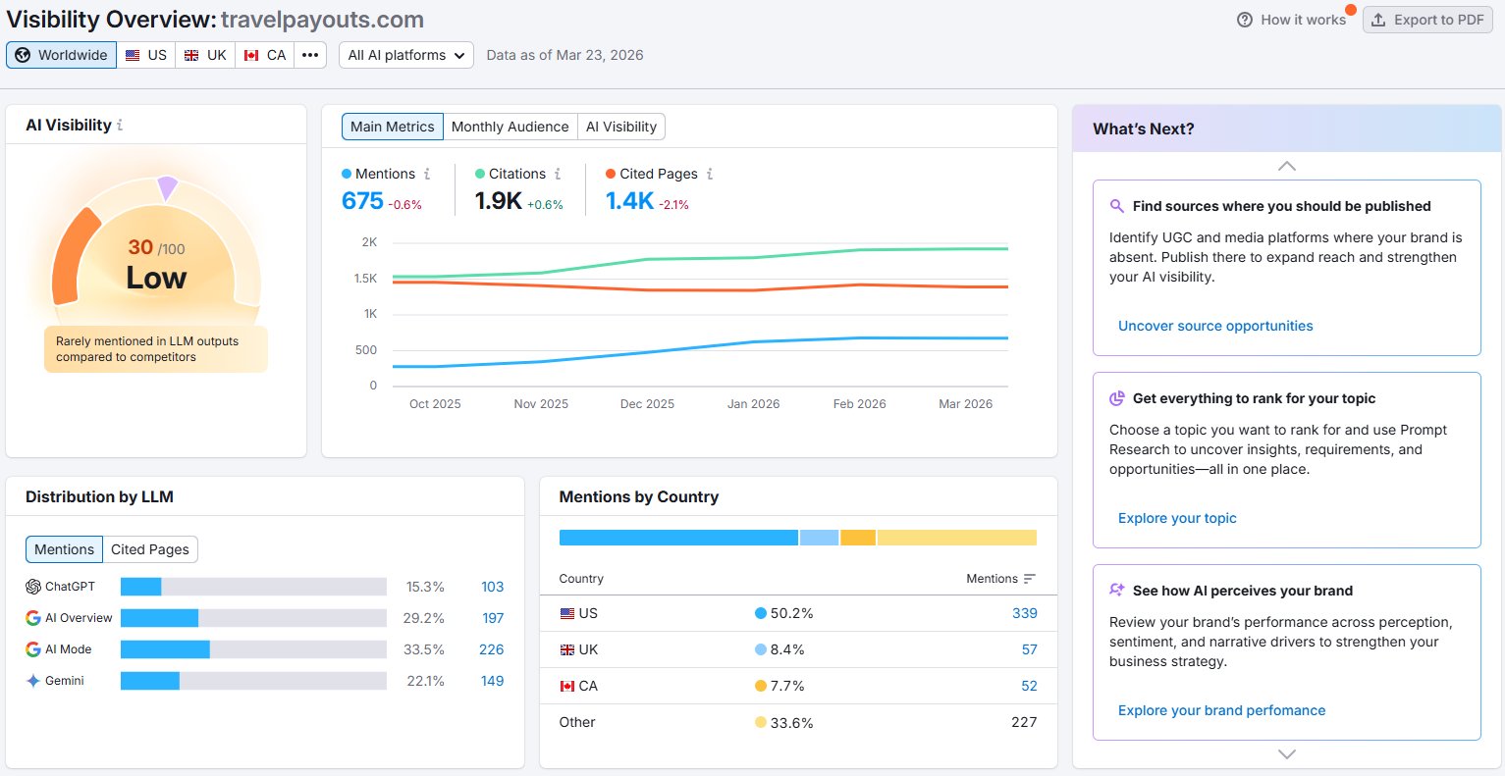Screen dimensions: 1505x776
Task: Click the Export to PDF upload icon
Action: click(1378, 20)
